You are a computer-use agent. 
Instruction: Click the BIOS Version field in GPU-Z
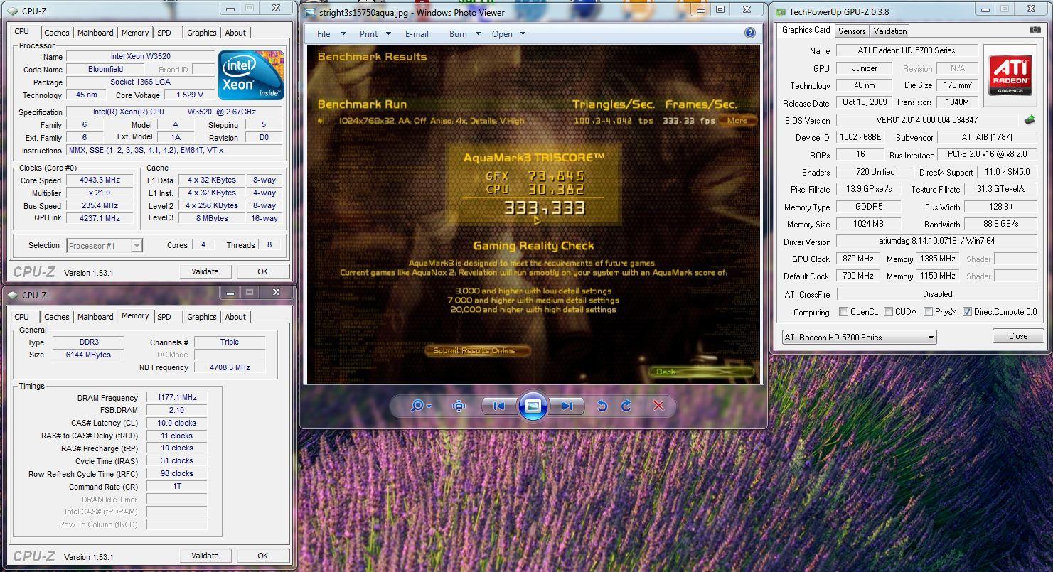(x=927, y=120)
